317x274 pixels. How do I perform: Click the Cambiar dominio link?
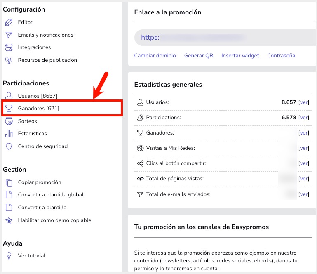click(x=155, y=56)
